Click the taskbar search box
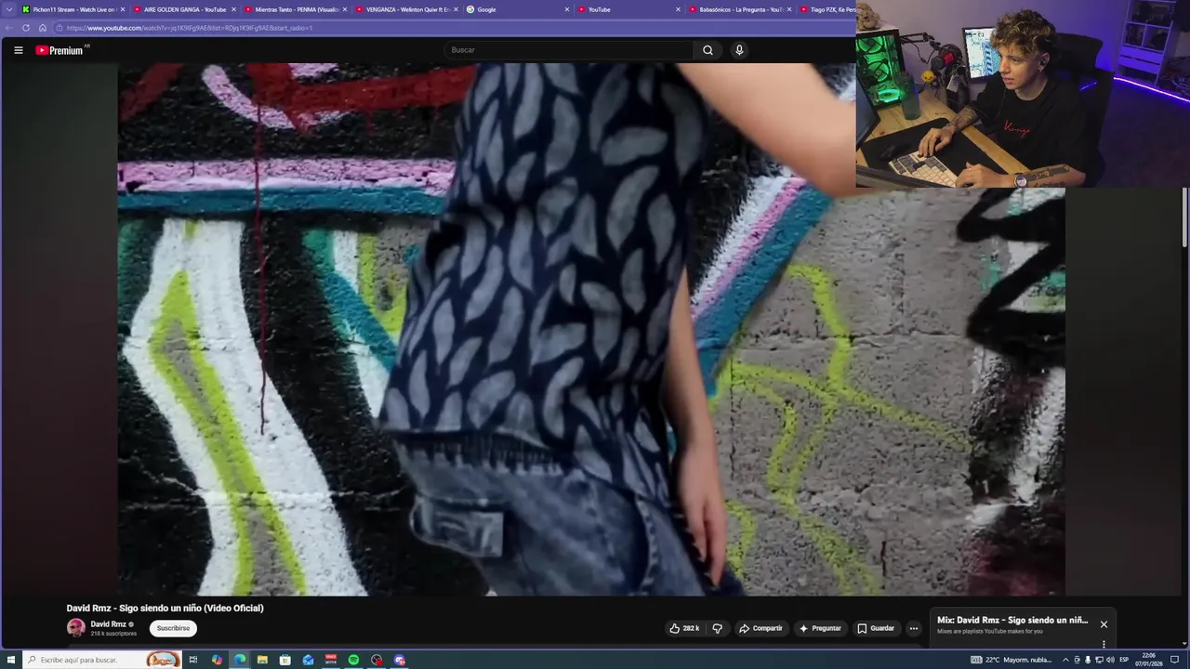Screen dimensions: 1190x669 (102, 660)
